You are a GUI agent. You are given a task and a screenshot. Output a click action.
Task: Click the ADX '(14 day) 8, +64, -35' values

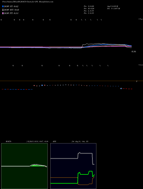(x=80, y=141)
